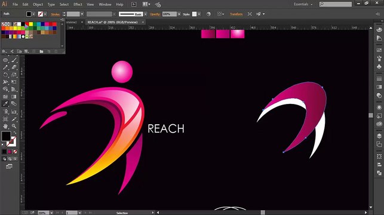Select the Paintbrush tool
The image size is (384, 215).
tap(14, 60)
